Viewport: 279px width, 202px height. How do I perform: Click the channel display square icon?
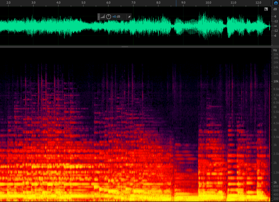(266, 9)
